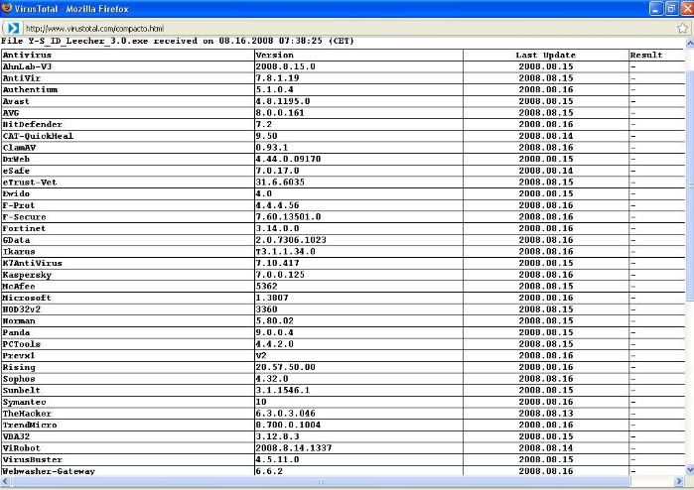This screenshot has width=694, height=490.
Task: Bookmark page using the star icon
Action: [x=683, y=29]
